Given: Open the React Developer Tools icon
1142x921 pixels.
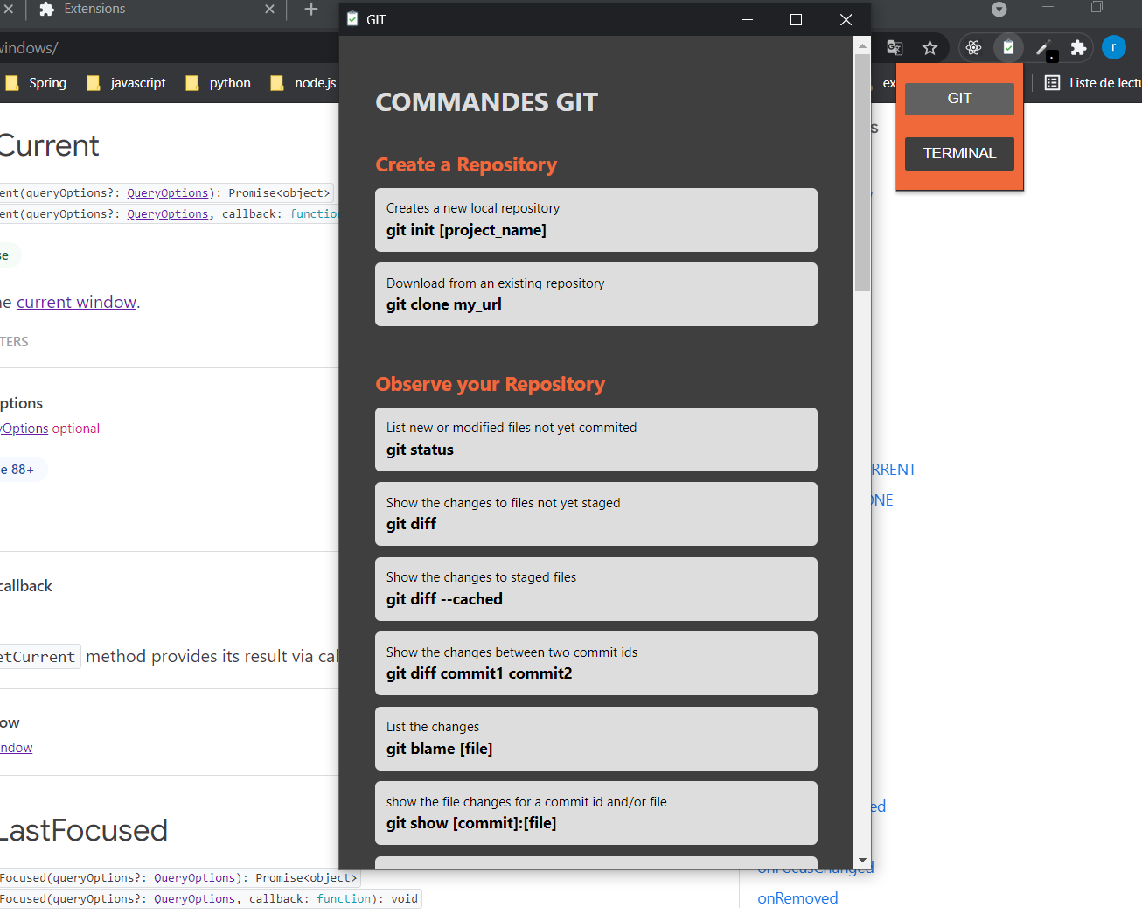Looking at the screenshot, I should click(973, 47).
